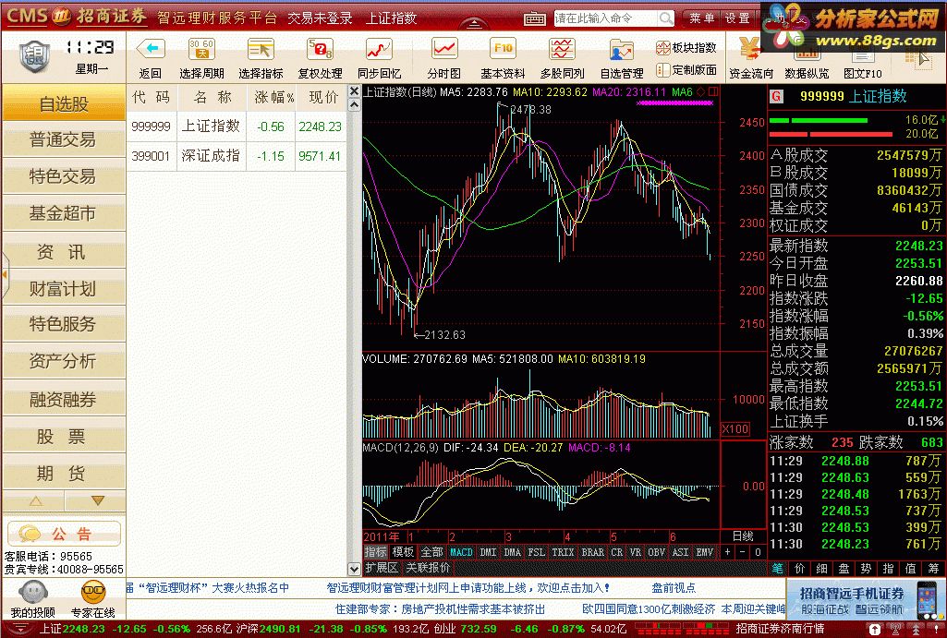This screenshot has height=638, width=947.
Task: Open 自选股 in the sidebar
Action: tap(64, 103)
